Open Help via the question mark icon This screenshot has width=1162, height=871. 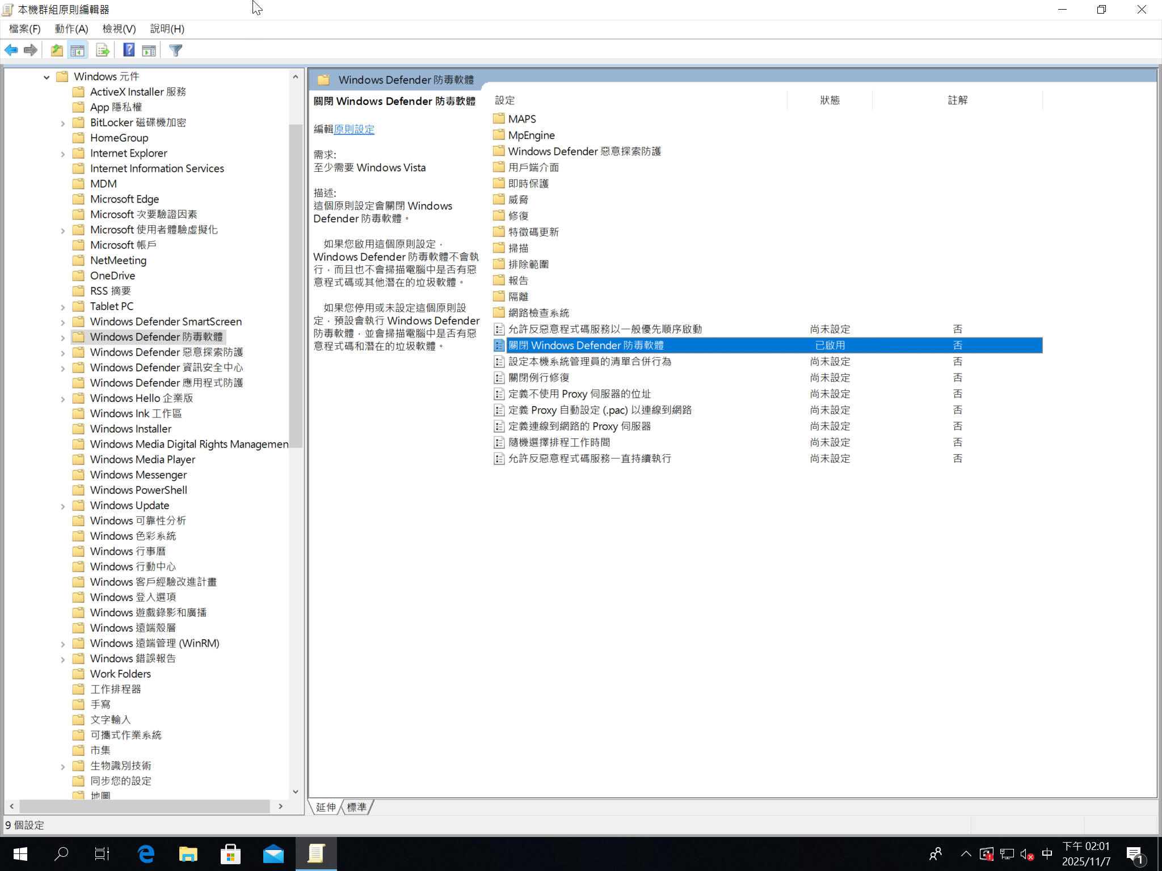129,50
